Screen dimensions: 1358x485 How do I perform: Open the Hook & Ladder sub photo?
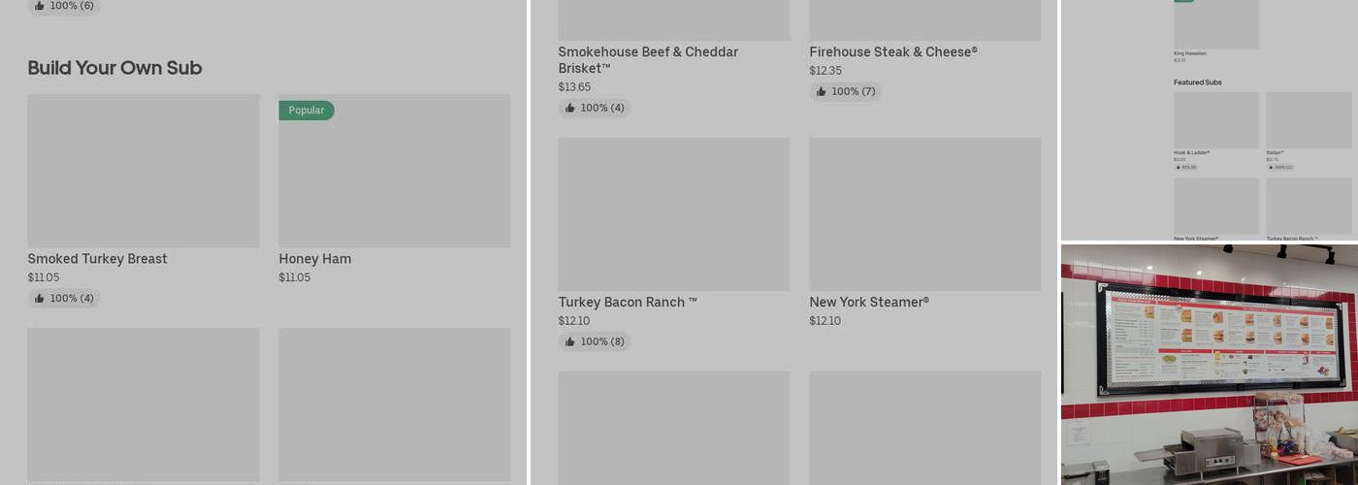[1216, 120]
